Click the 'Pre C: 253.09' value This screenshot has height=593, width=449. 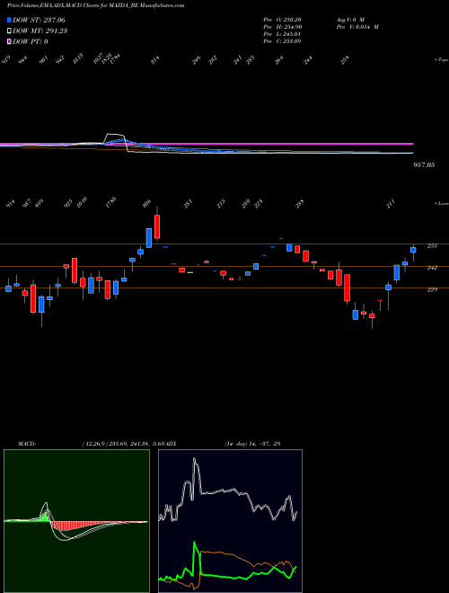(282, 41)
